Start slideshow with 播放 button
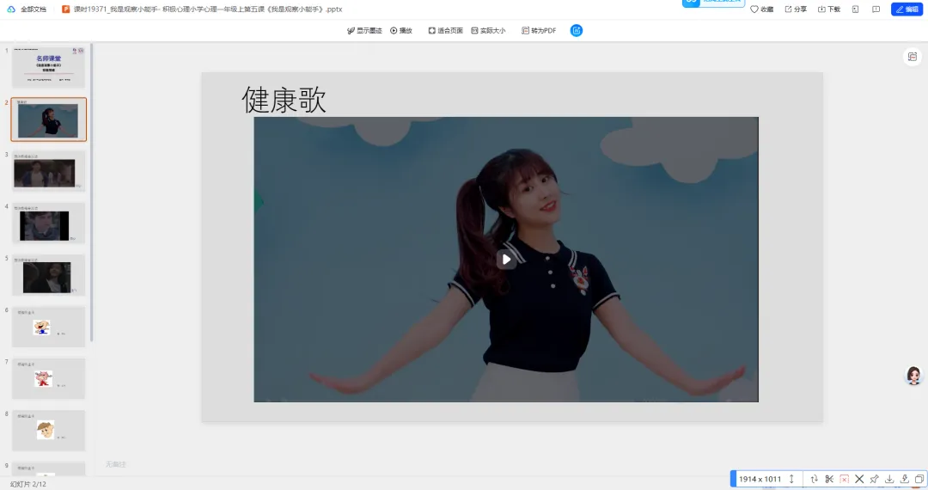This screenshot has height=490, width=928. pos(401,31)
